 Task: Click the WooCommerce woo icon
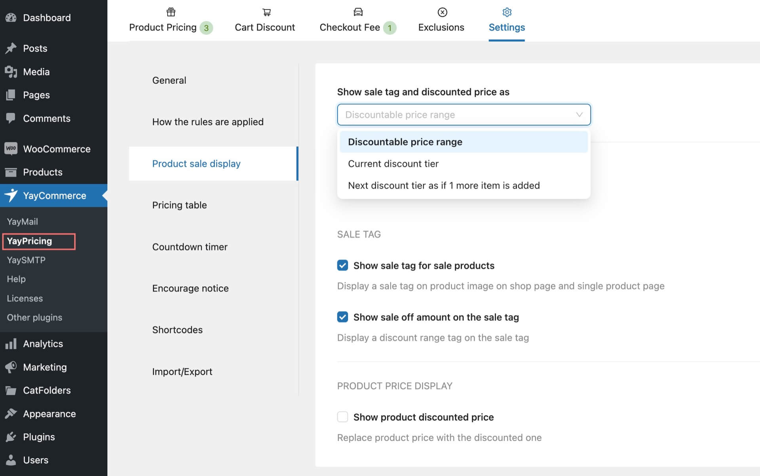(11, 149)
